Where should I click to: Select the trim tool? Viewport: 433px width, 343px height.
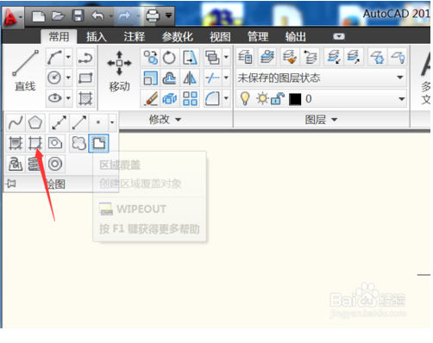(212, 78)
